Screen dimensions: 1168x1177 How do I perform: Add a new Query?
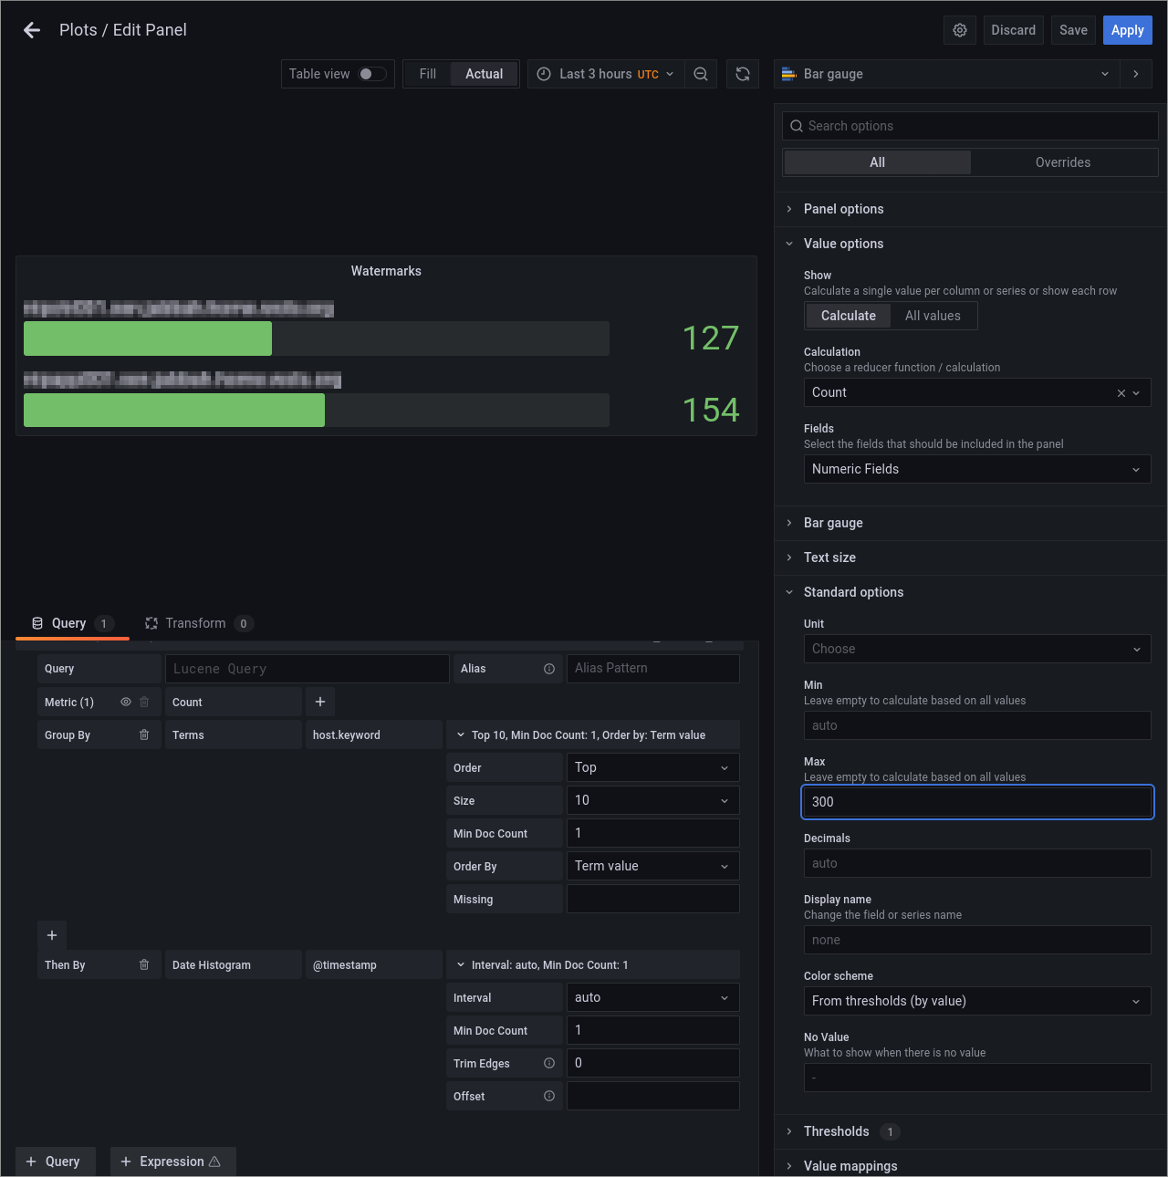55,1161
